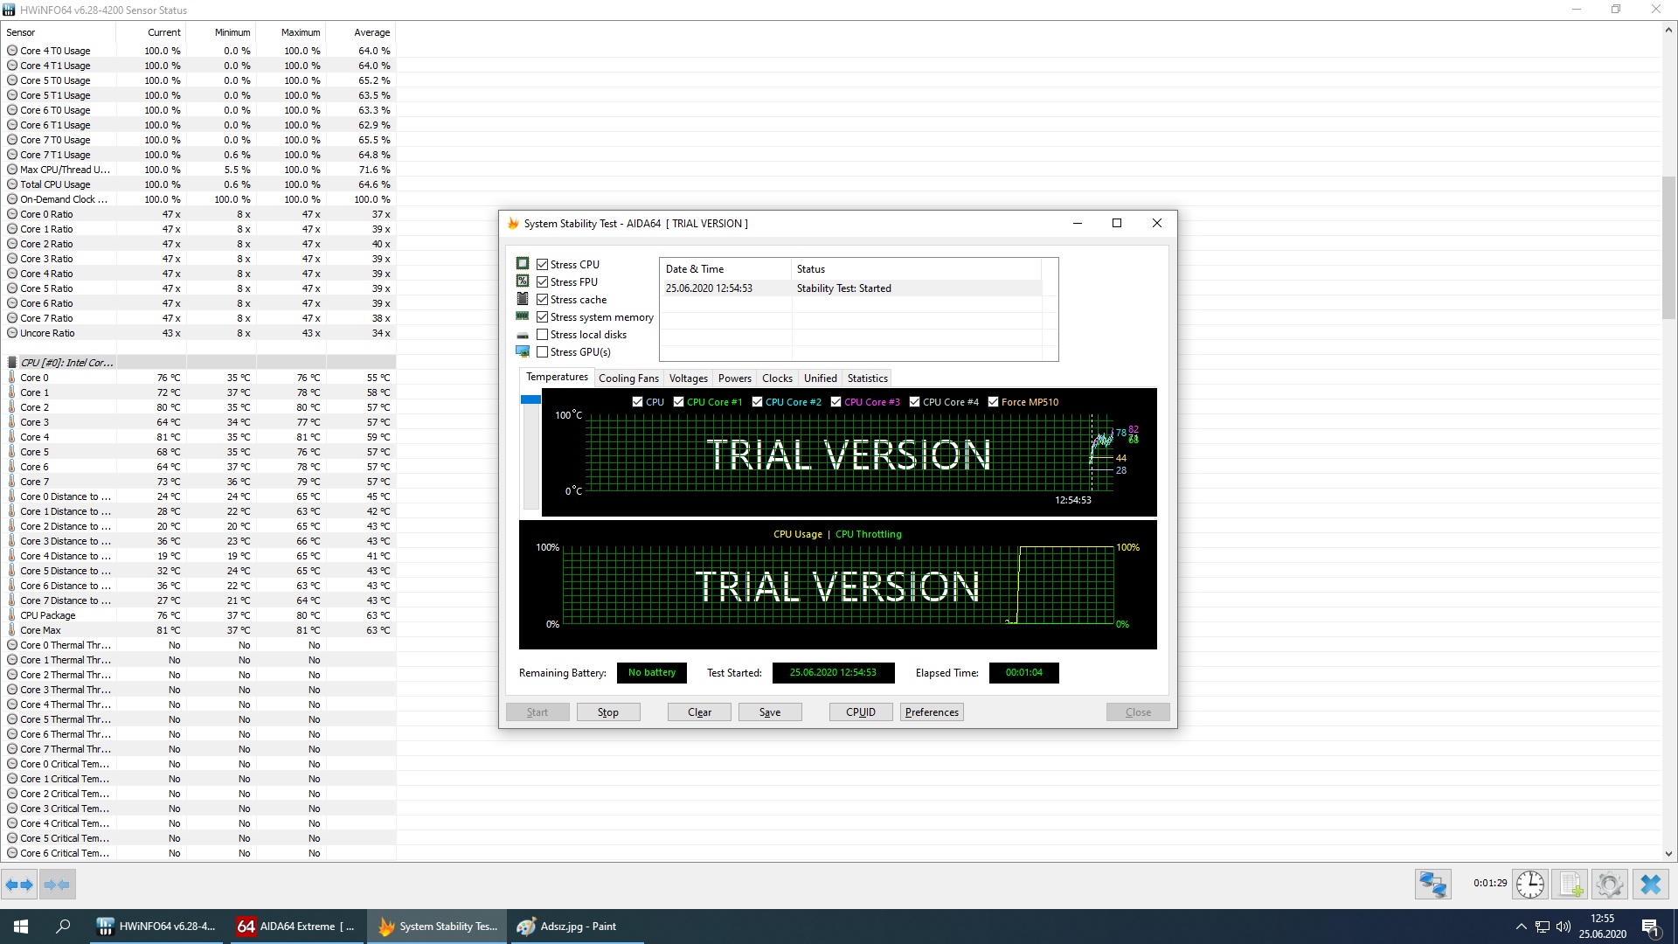
Task: Click blue graph selector bar beside temperature chart
Action: click(530, 399)
